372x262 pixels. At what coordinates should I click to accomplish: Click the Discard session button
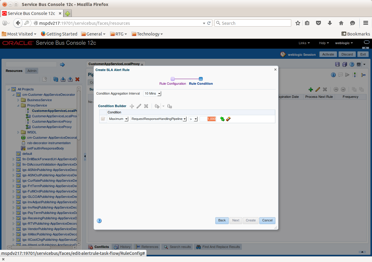click(x=347, y=54)
